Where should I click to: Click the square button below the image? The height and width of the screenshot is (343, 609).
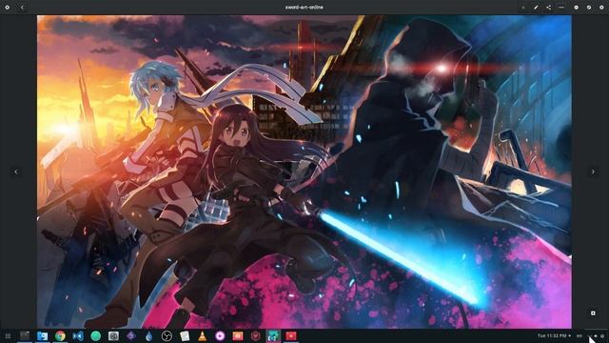pyautogui.click(x=593, y=313)
